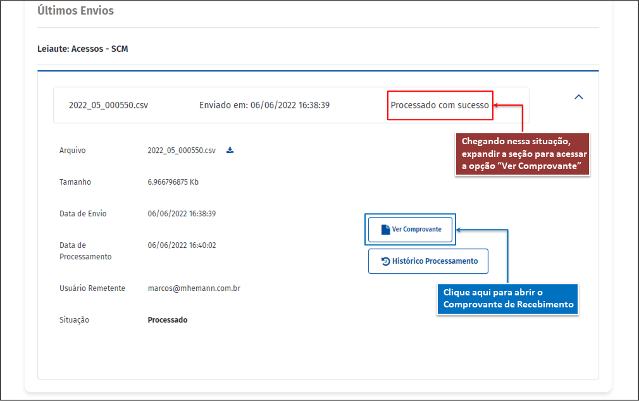Image resolution: width=639 pixels, height=401 pixels.
Task: Click the Data de Processamento value 16:40:02
Action: [182, 245]
